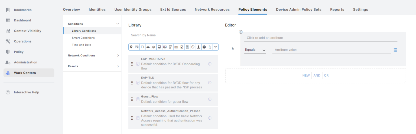Click the Search by Name field

[x=173, y=35]
